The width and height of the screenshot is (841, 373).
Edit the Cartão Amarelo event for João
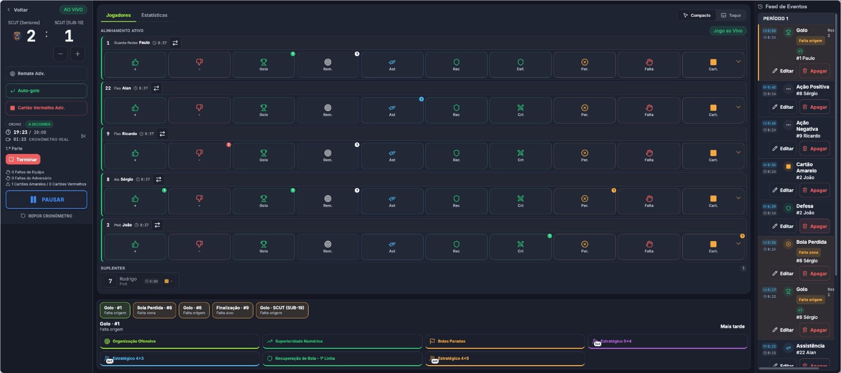click(783, 190)
